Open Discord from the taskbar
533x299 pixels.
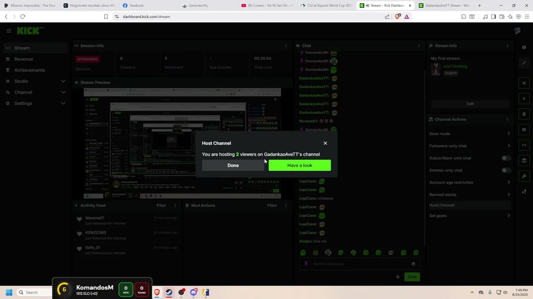pyautogui.click(x=194, y=292)
